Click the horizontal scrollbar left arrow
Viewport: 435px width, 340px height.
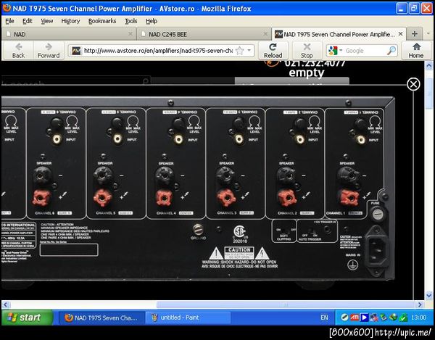pyautogui.click(x=6, y=304)
